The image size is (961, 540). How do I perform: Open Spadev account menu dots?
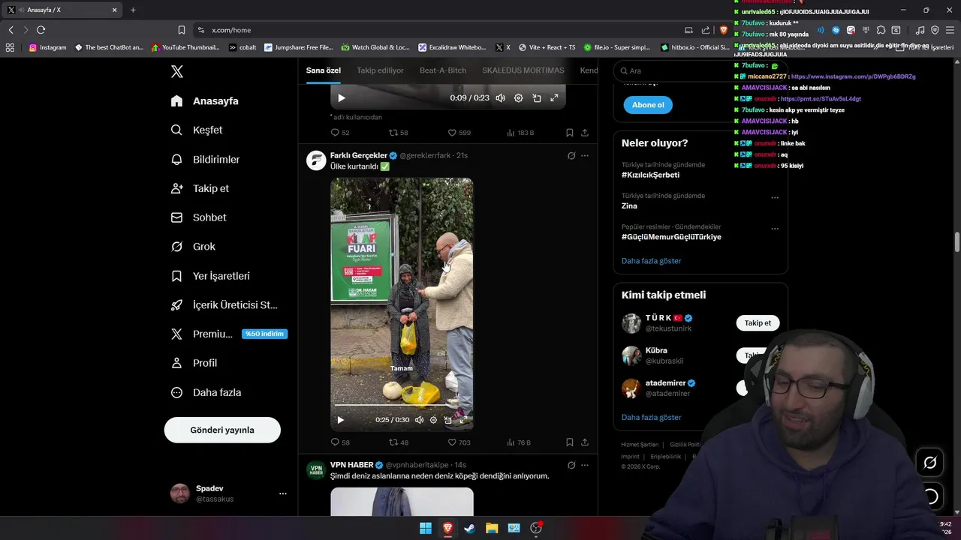tap(283, 493)
